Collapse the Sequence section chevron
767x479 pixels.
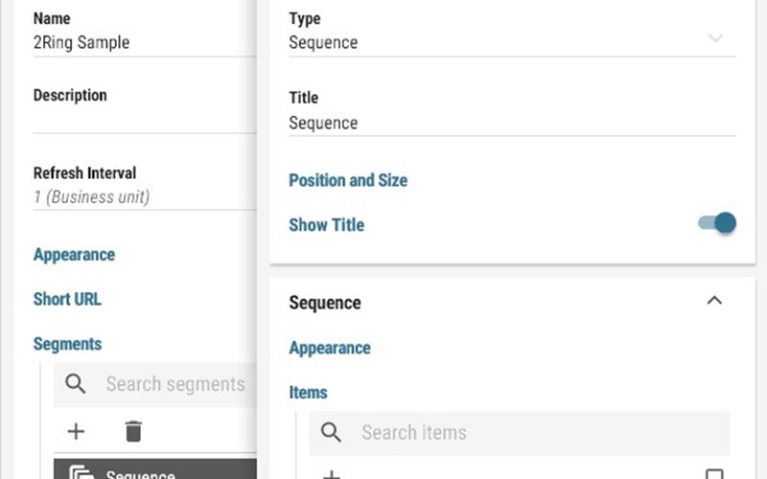[713, 301]
